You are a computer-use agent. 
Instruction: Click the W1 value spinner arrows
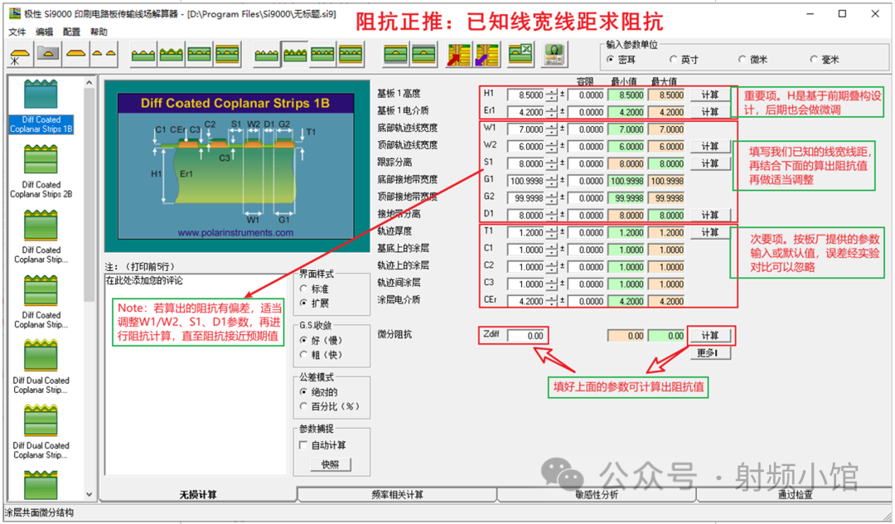click(552, 129)
